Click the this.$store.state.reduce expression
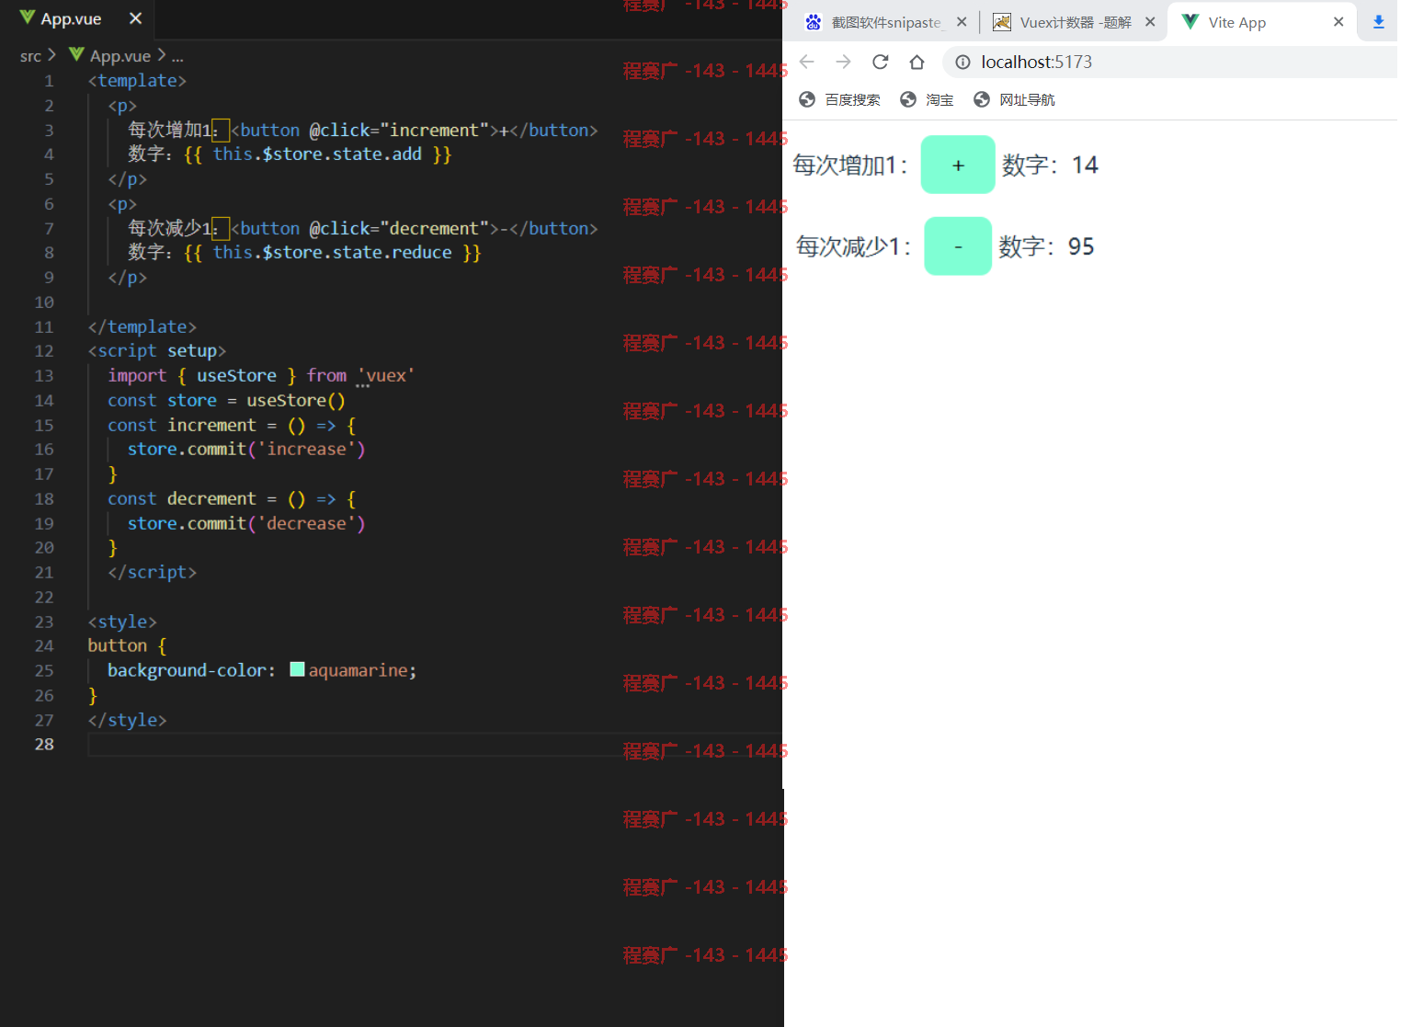This screenshot has width=1412, height=1027. coord(332,252)
